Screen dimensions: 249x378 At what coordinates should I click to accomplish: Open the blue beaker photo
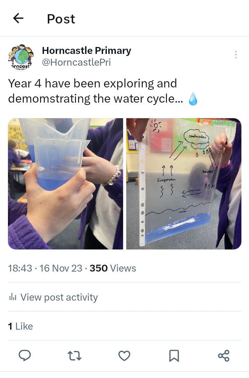tap(66, 184)
